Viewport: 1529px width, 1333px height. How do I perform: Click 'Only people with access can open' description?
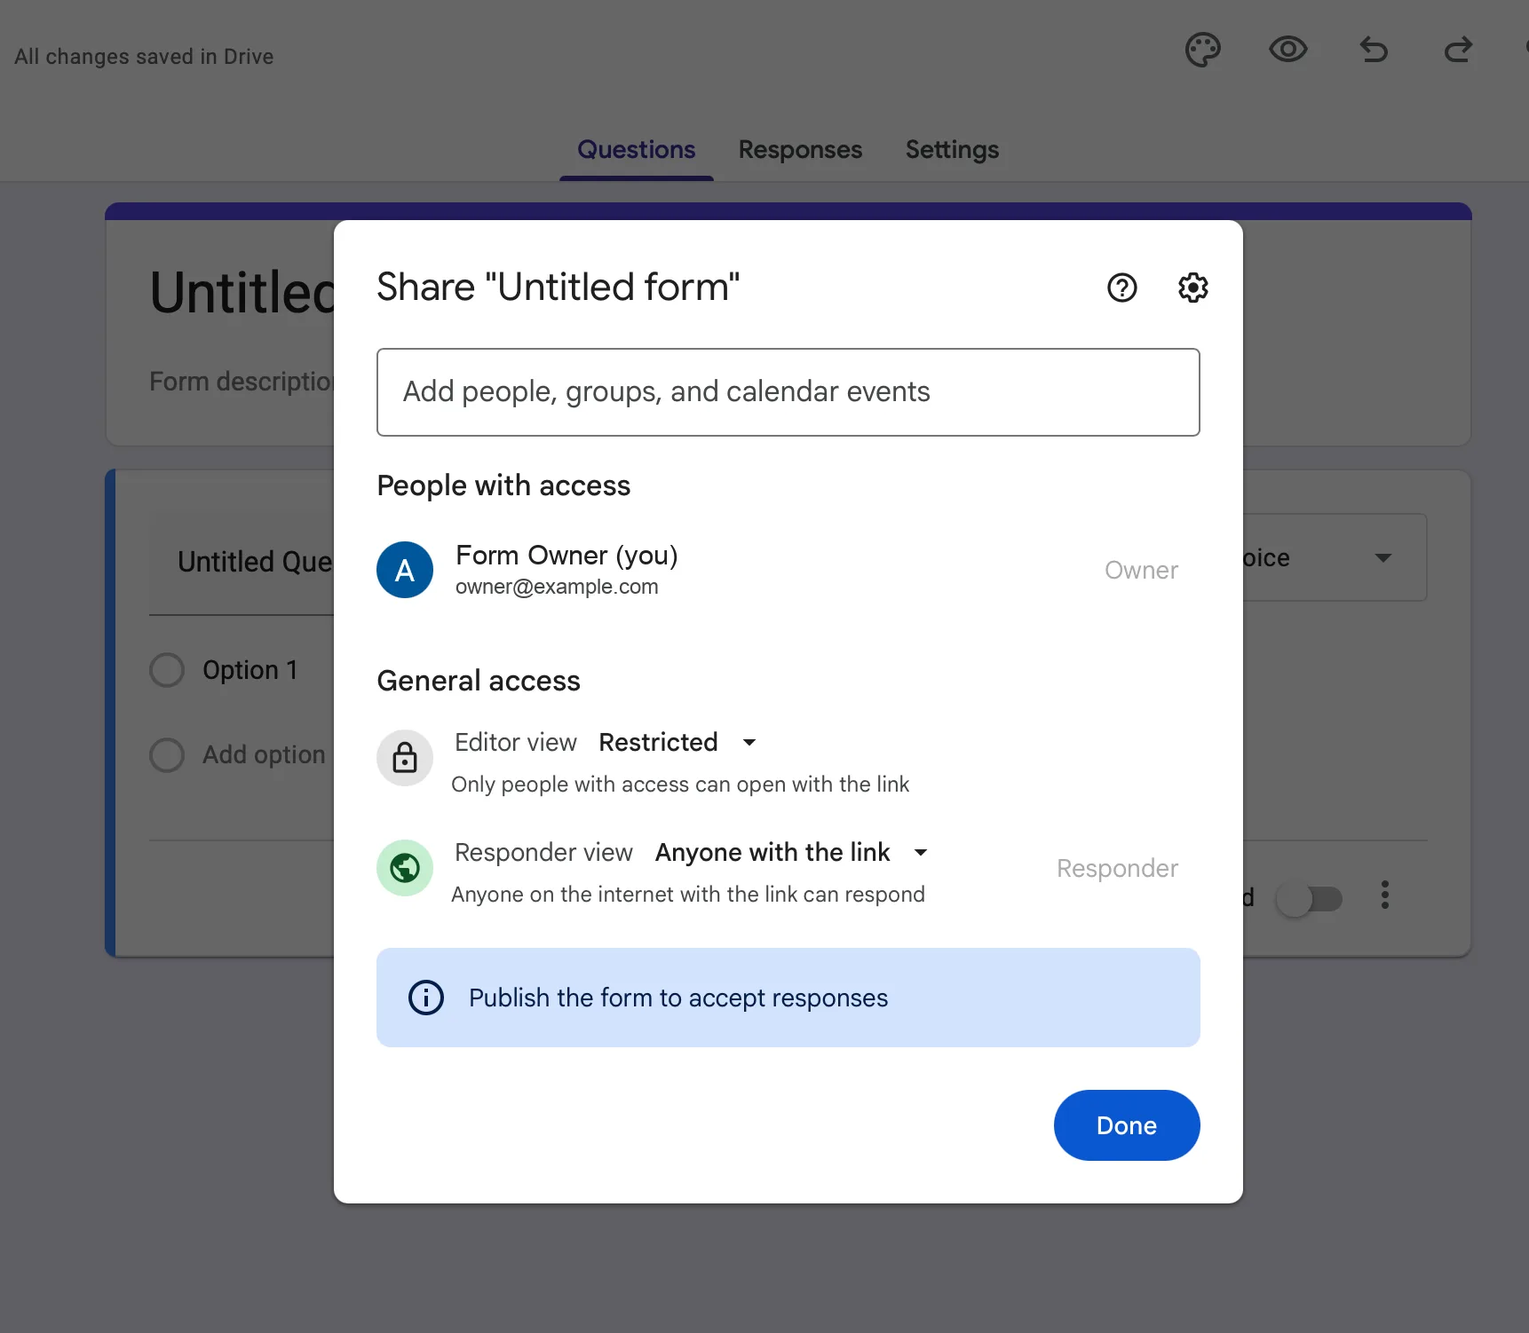click(680, 785)
